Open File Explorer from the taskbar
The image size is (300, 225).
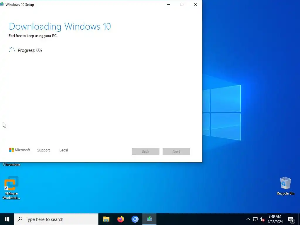pos(106,219)
